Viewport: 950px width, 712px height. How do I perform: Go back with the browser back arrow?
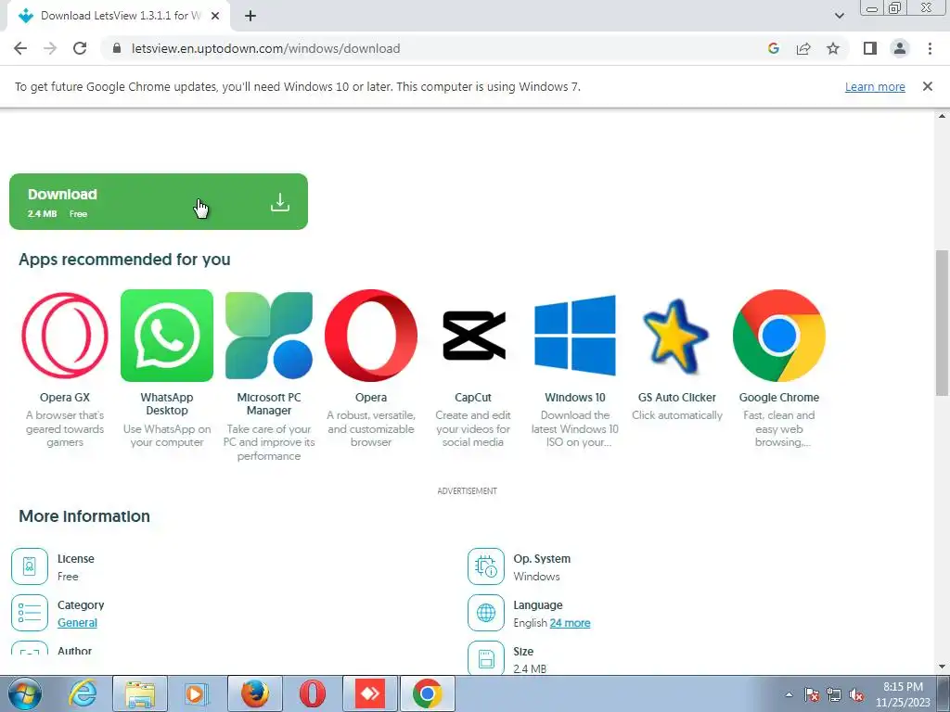20,48
